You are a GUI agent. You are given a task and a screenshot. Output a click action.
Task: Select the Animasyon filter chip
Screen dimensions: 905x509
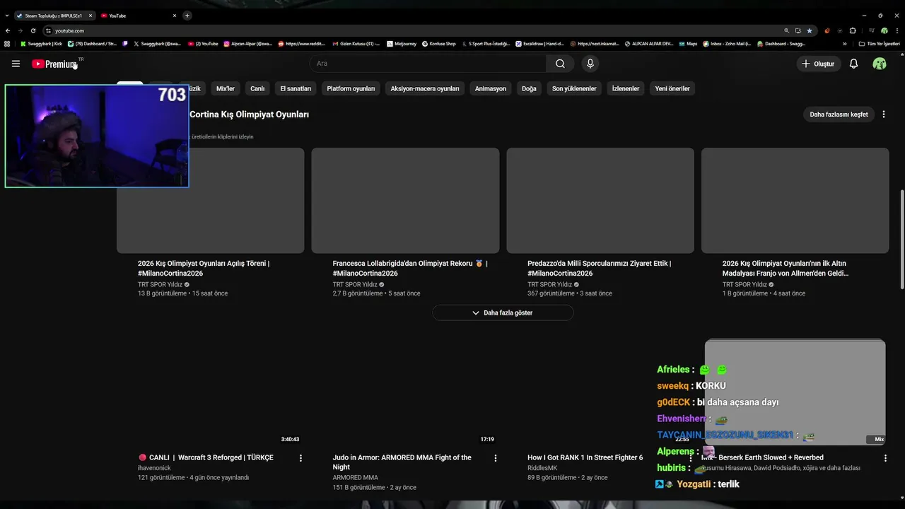click(491, 88)
